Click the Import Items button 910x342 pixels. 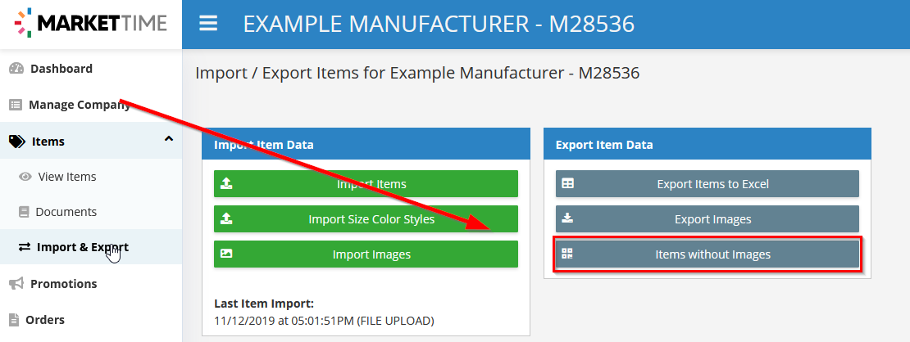coord(366,184)
